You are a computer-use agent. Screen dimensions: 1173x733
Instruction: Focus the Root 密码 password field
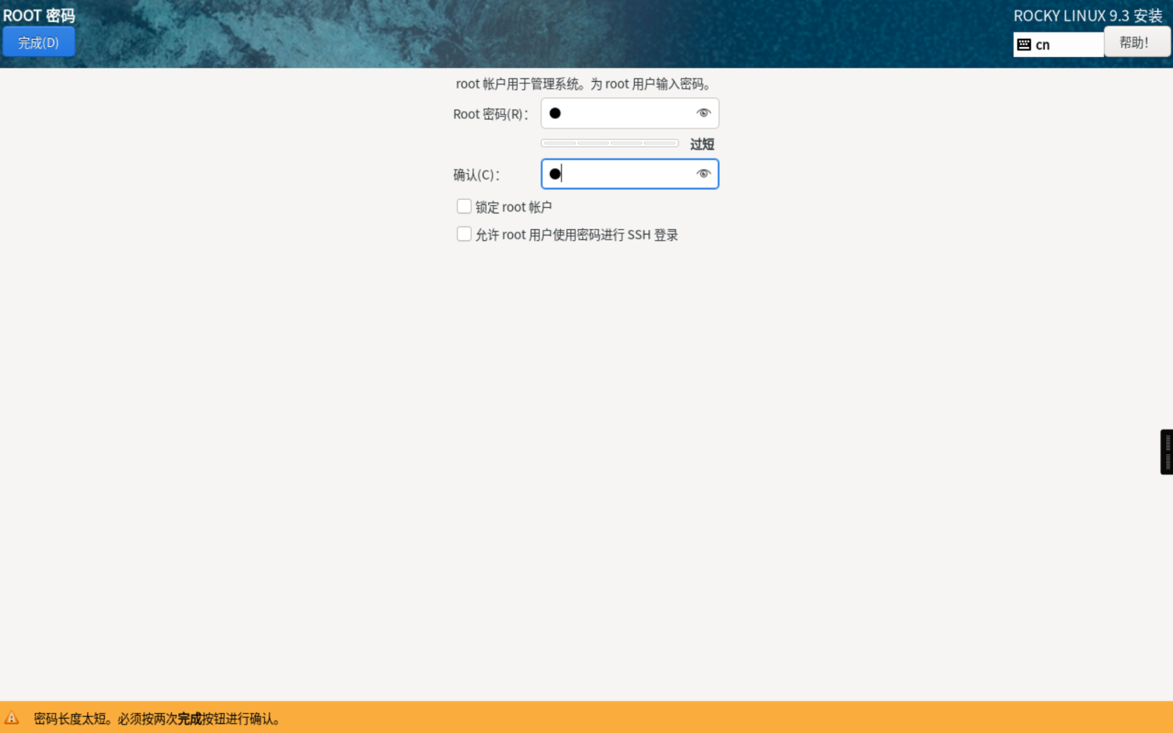[629, 113]
